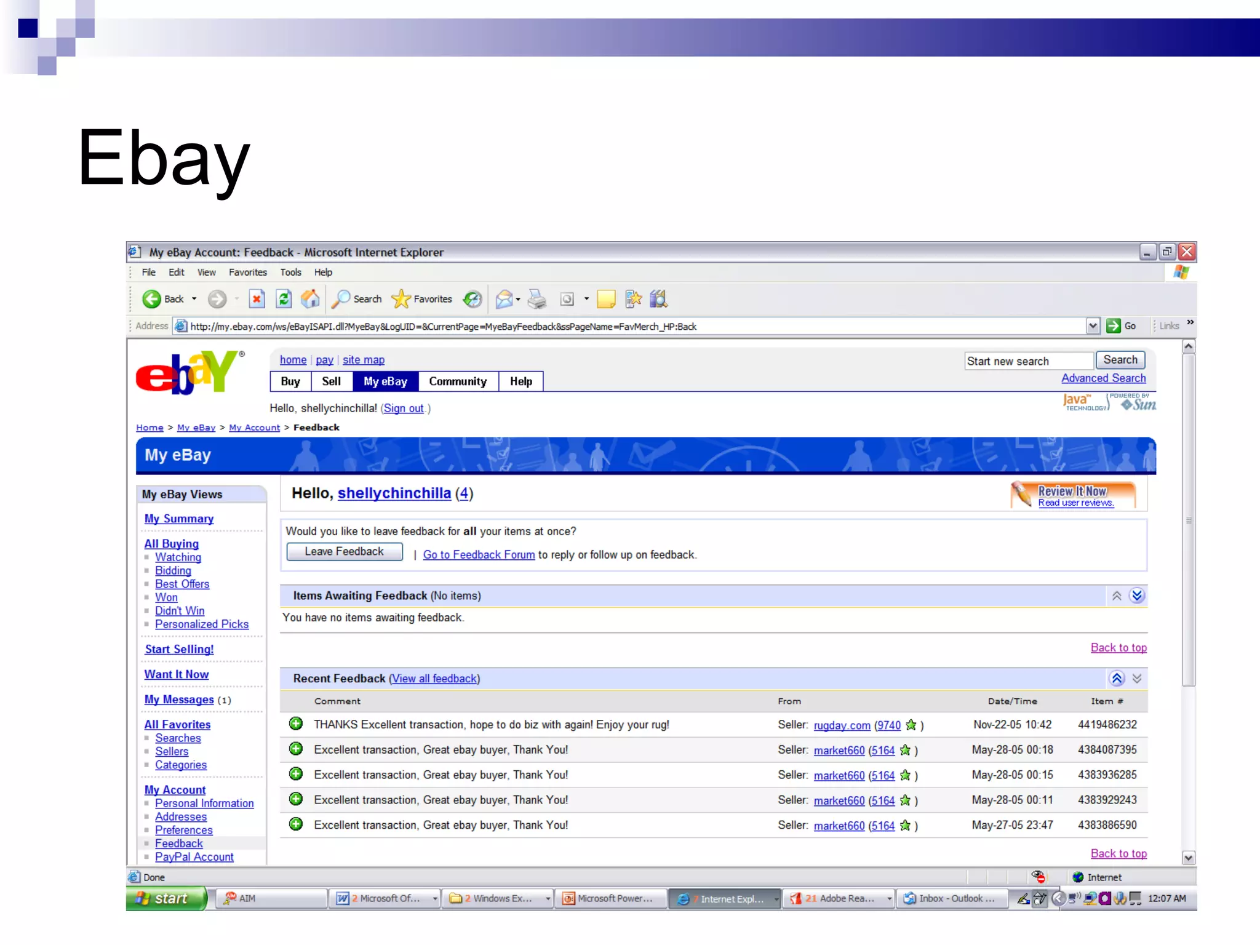Click the Refresh page icon
Viewport: 1260px width, 945px height.
click(284, 299)
